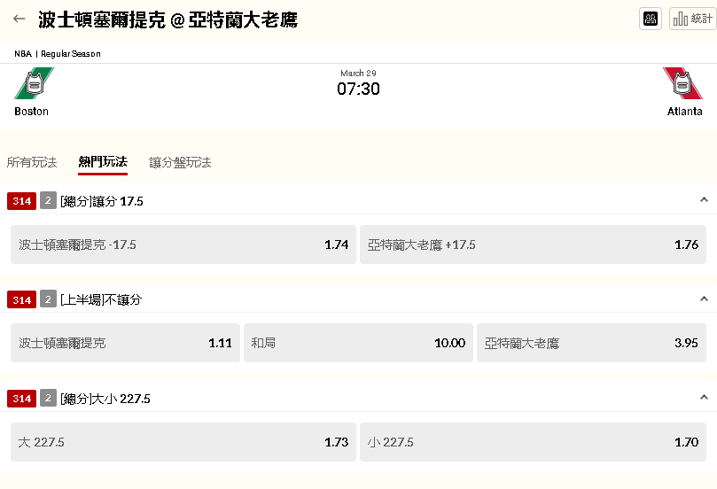Open the jerseys lineup icon button
717x489 pixels.
(x=651, y=19)
